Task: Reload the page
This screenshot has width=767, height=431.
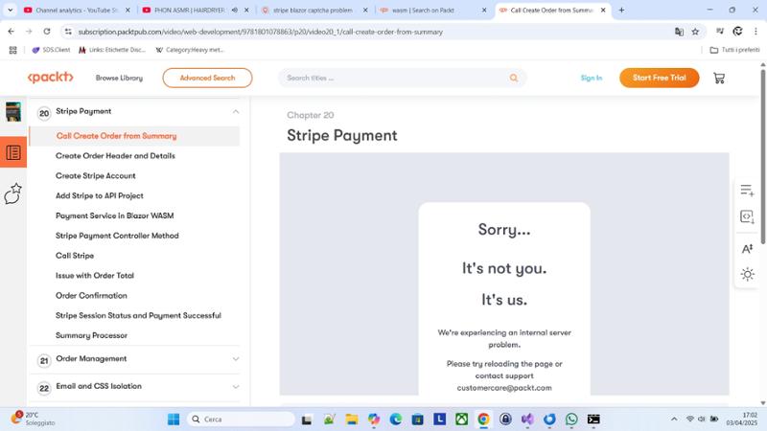Action: point(46,32)
